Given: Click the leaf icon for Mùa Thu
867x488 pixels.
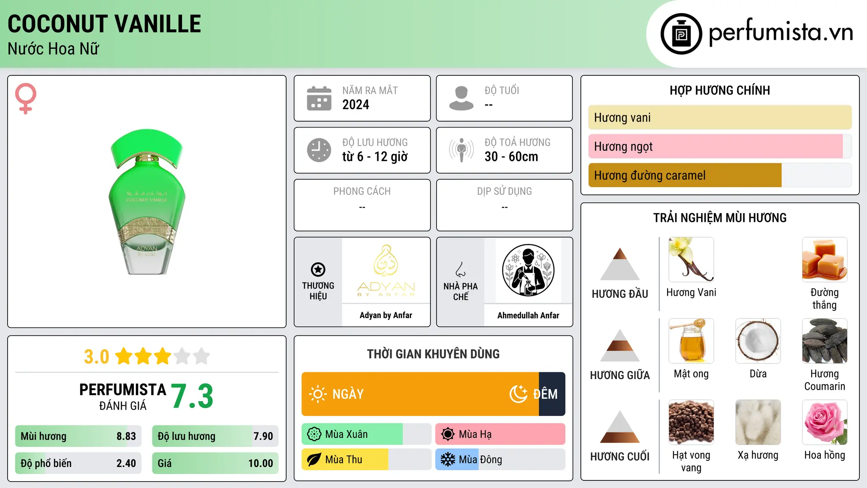Looking at the screenshot, I should [314, 460].
